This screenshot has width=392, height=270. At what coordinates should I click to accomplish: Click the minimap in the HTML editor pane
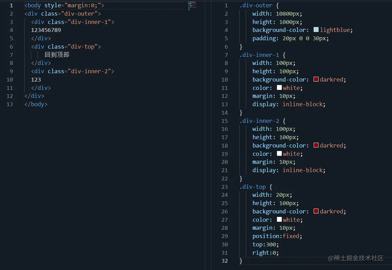(x=192, y=6)
